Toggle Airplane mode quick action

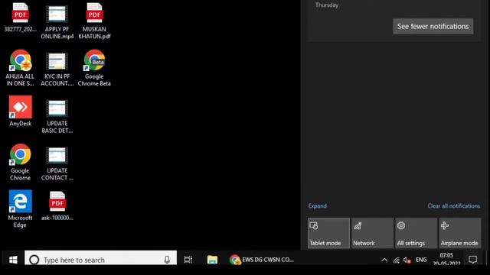pos(460,233)
